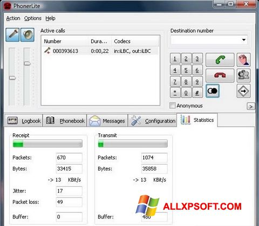Toggle the microphone mute button
Screen dimensions: 259x226
coord(12,35)
